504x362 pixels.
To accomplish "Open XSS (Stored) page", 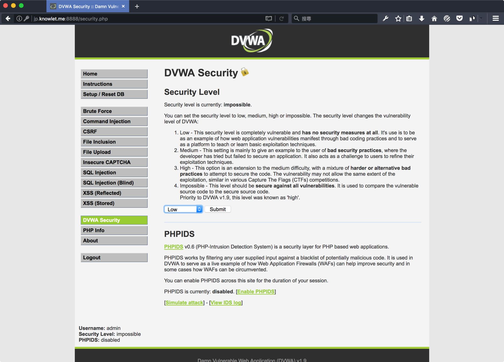I will tap(114, 203).
